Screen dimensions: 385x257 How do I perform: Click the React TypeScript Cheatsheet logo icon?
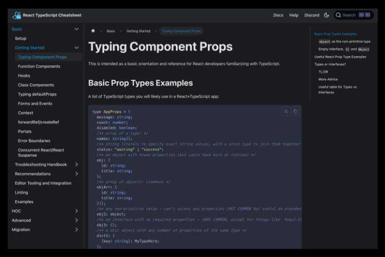point(17,15)
